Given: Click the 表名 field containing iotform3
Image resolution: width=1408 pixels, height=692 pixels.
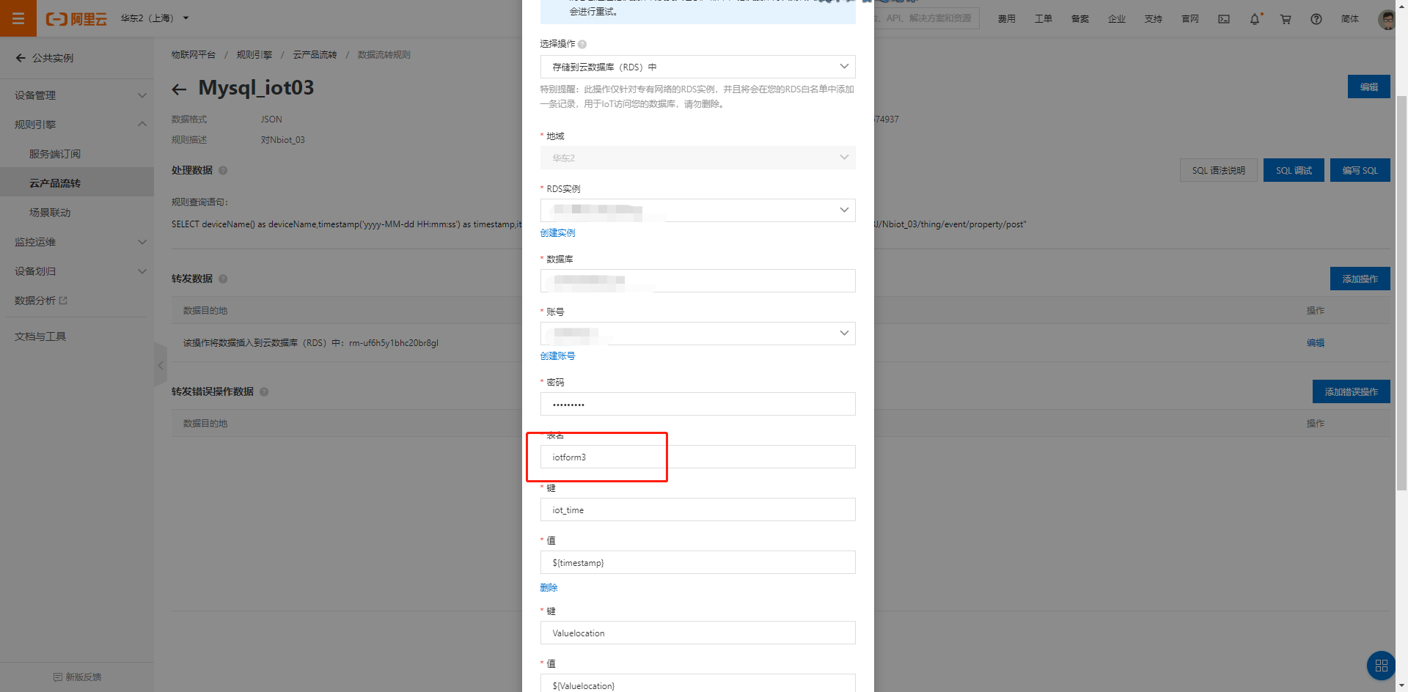Looking at the screenshot, I should click(x=697, y=457).
